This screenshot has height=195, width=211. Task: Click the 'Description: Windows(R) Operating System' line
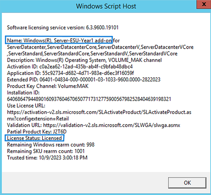(84, 60)
